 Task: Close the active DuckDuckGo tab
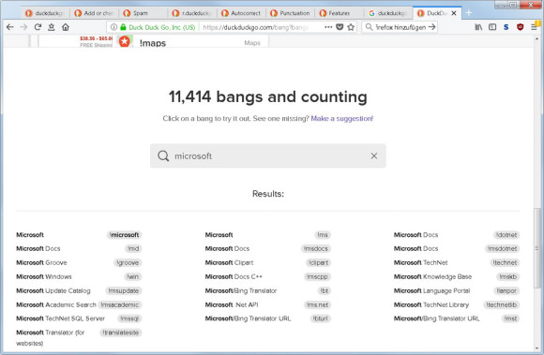point(454,13)
